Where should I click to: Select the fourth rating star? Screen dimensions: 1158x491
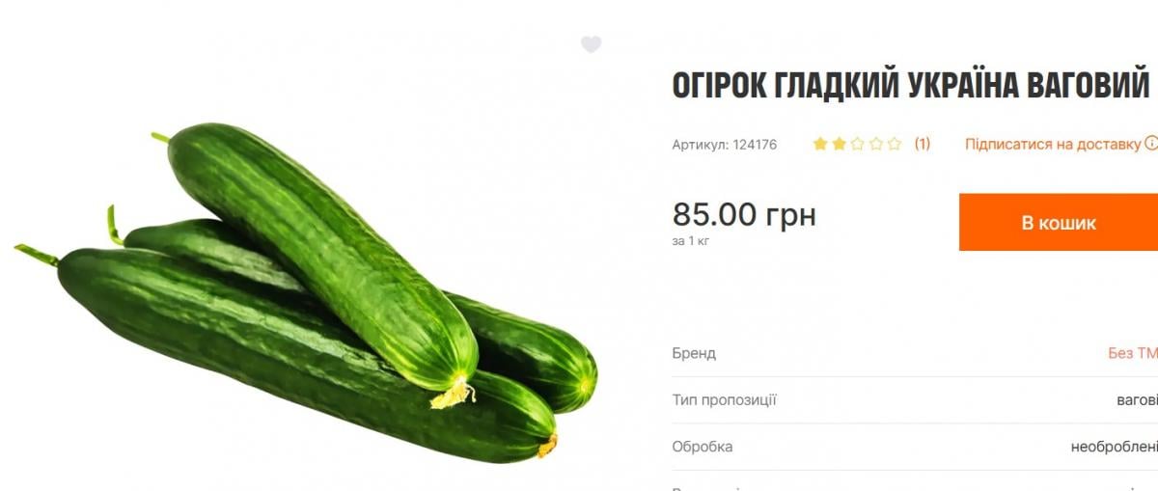(875, 144)
